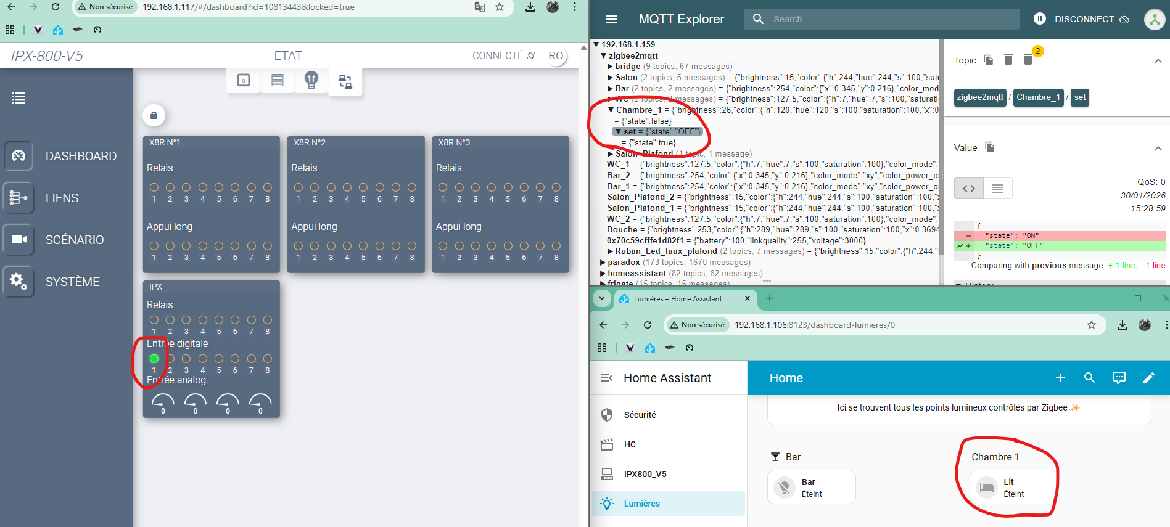The image size is (1170, 527).
Task: Click the plus add icon in Home header
Action: pyautogui.click(x=1060, y=378)
